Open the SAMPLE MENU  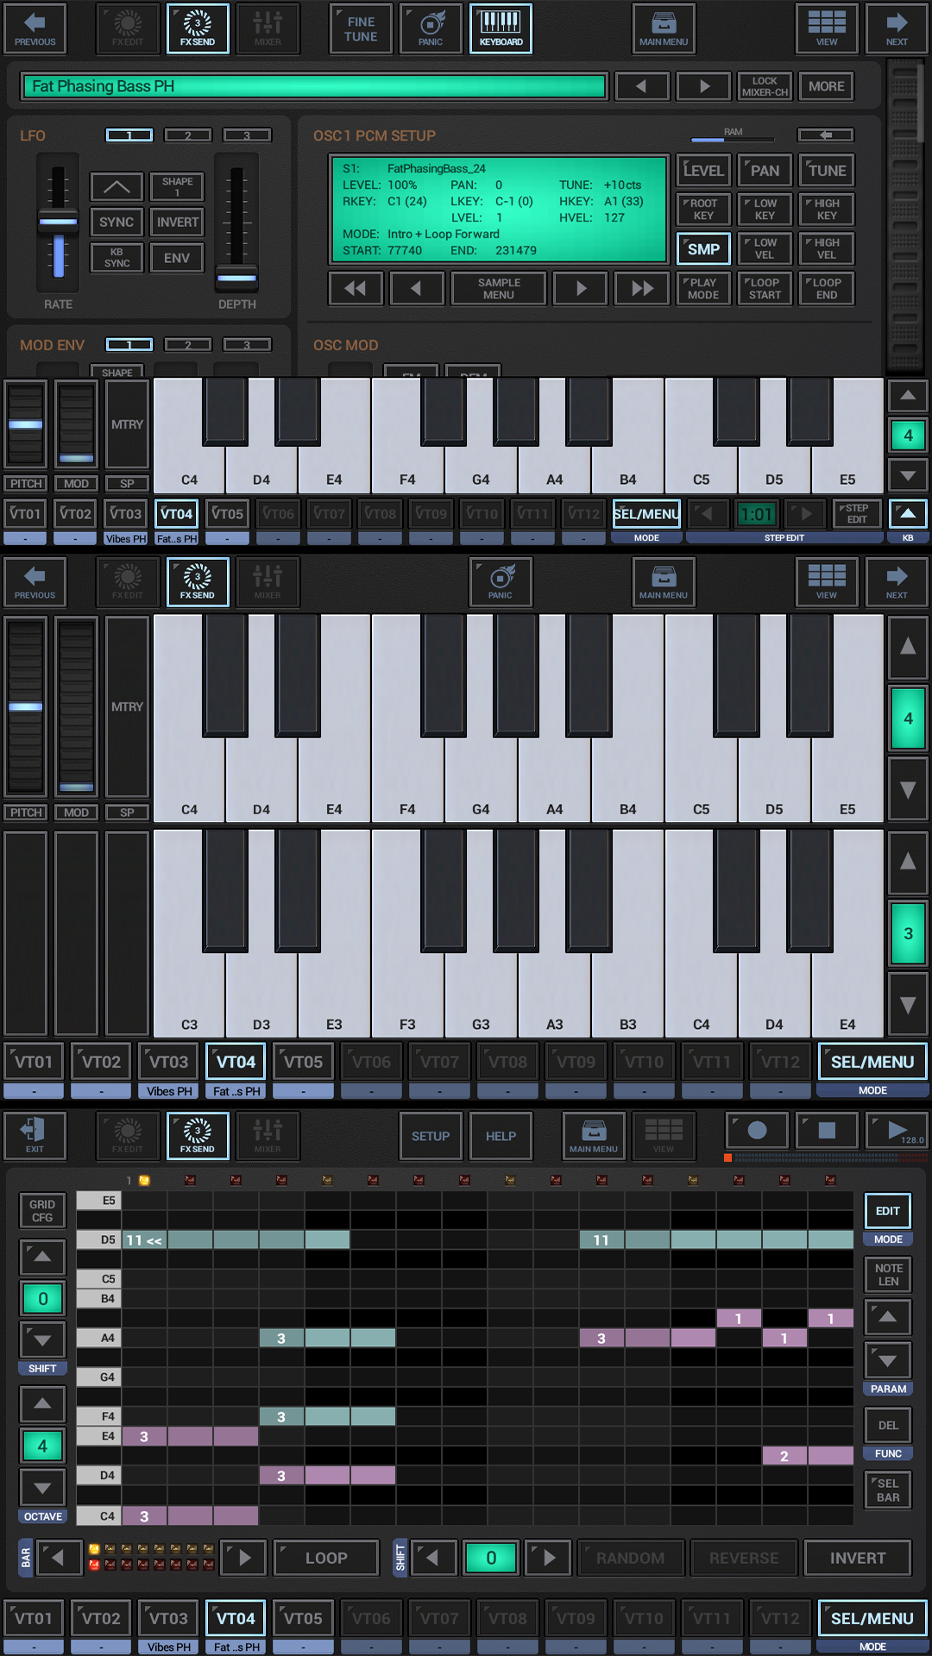(x=499, y=289)
